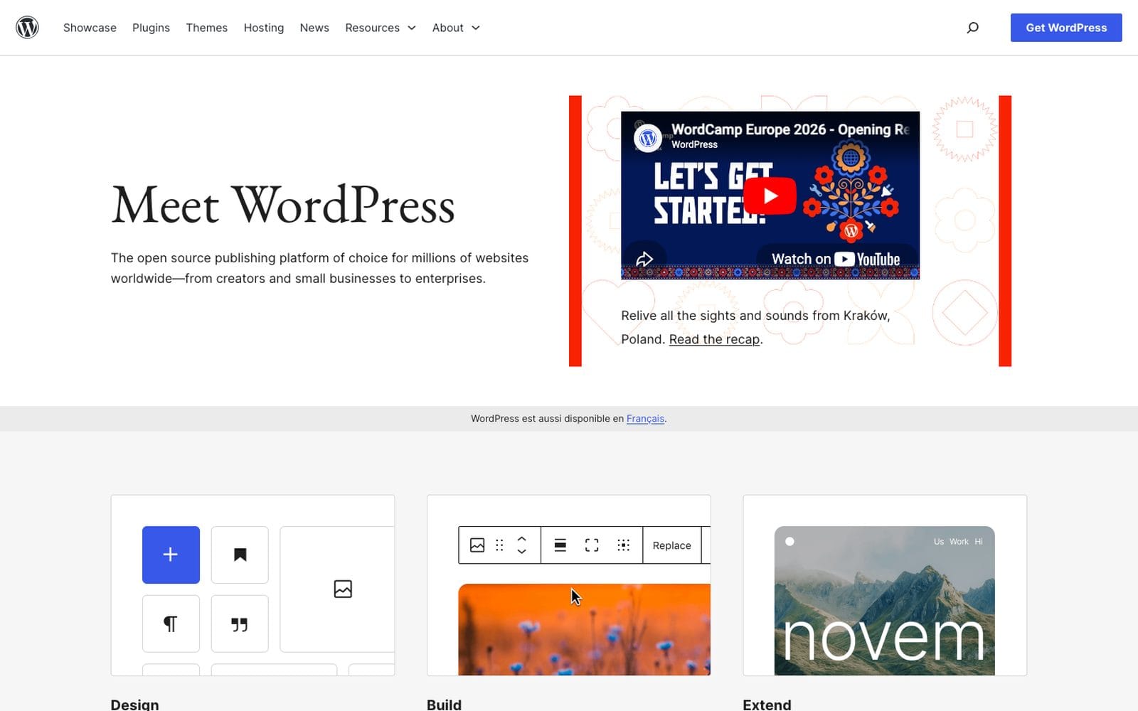
Task: Open the Read the recap link
Action: (714, 339)
